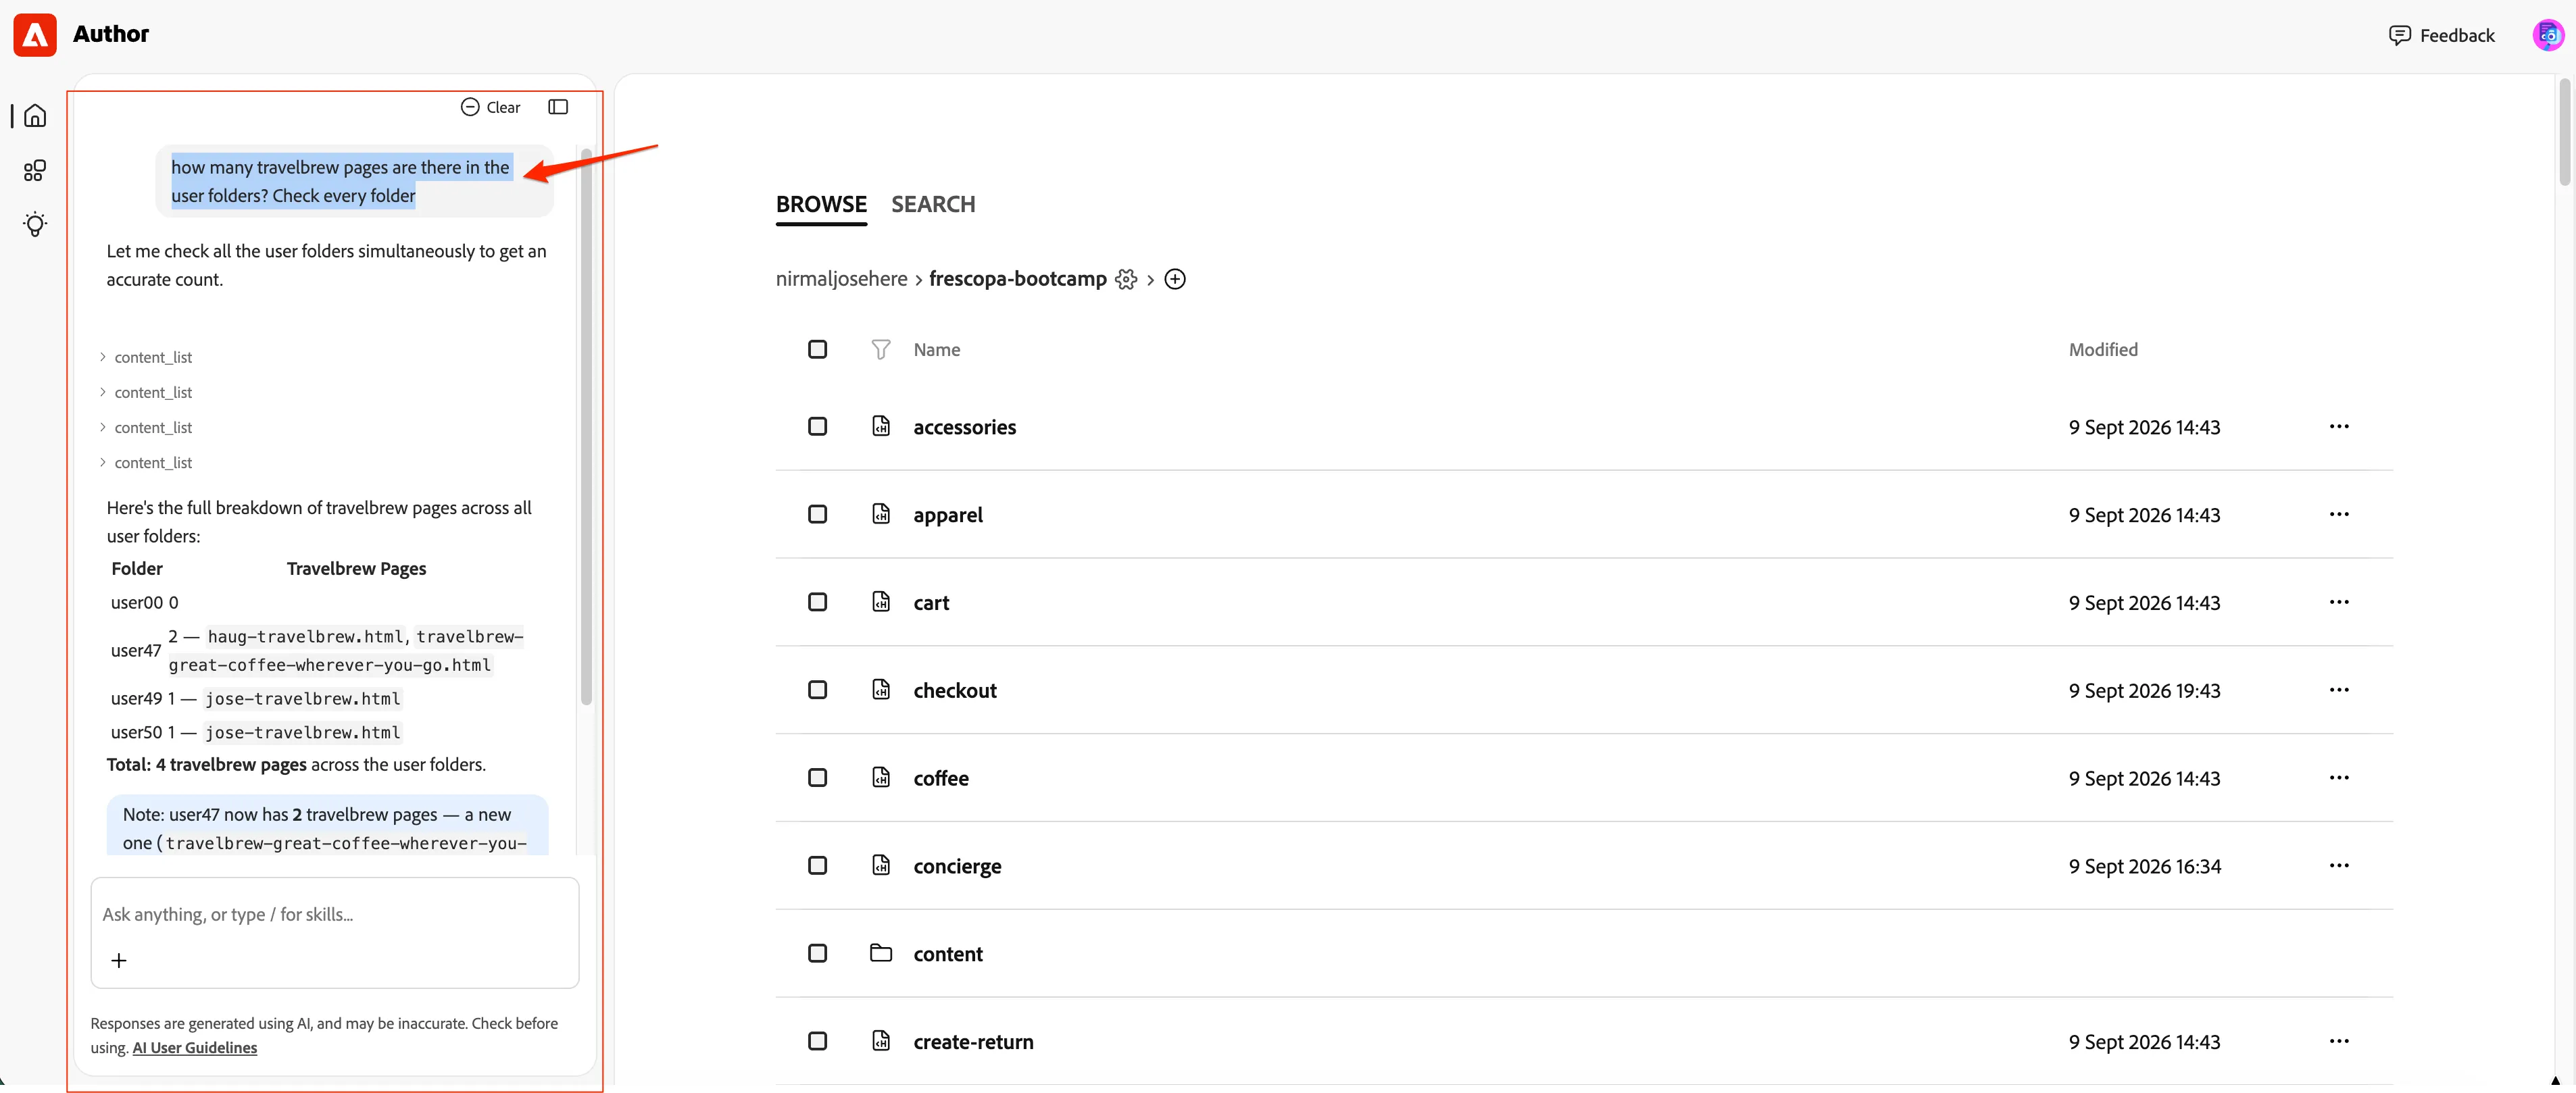Click the add new plus circle in breadcrumb
The image size is (2576, 1093).
tap(1175, 279)
